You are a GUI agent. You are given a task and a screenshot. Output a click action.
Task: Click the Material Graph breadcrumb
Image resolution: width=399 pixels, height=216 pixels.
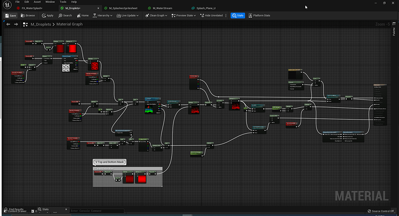[69, 24]
